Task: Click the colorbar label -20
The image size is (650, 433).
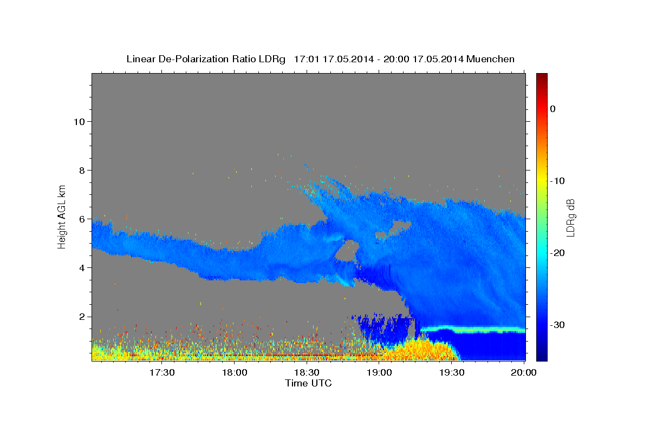Action: [x=557, y=253]
